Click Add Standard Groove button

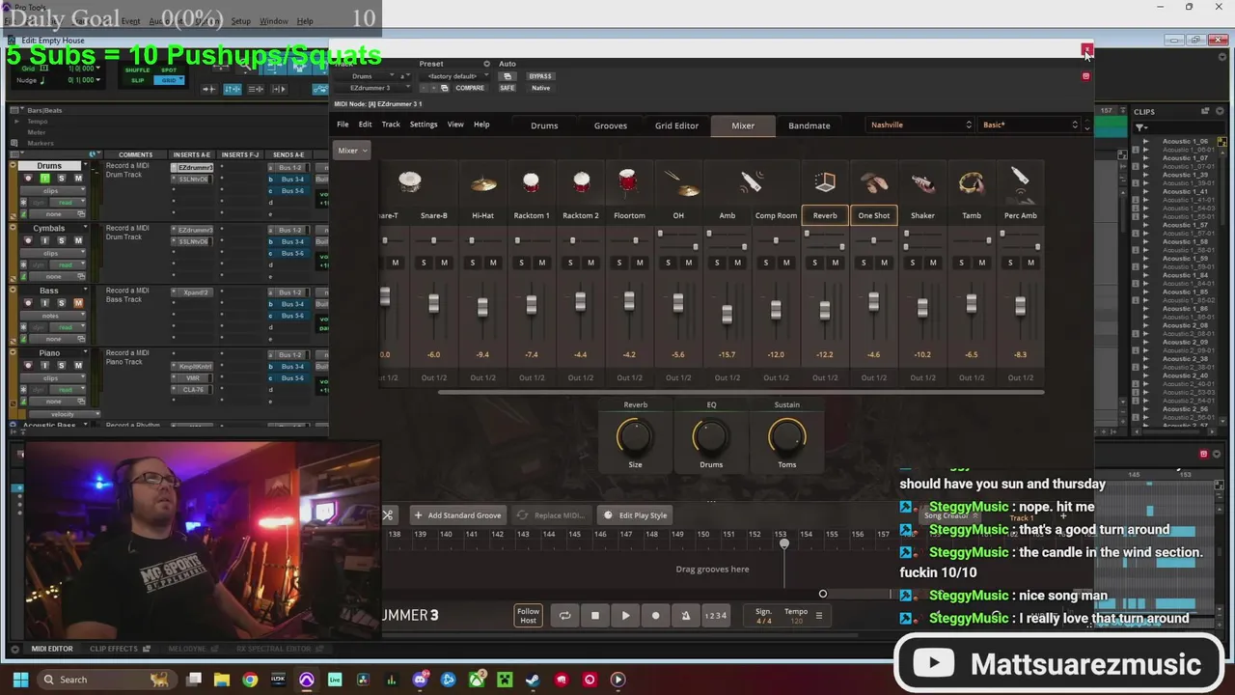457,515
